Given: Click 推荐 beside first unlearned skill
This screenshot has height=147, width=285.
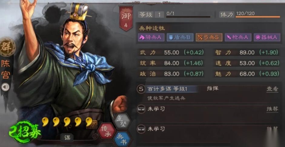Looking at the screenshot, I should tap(272, 109).
